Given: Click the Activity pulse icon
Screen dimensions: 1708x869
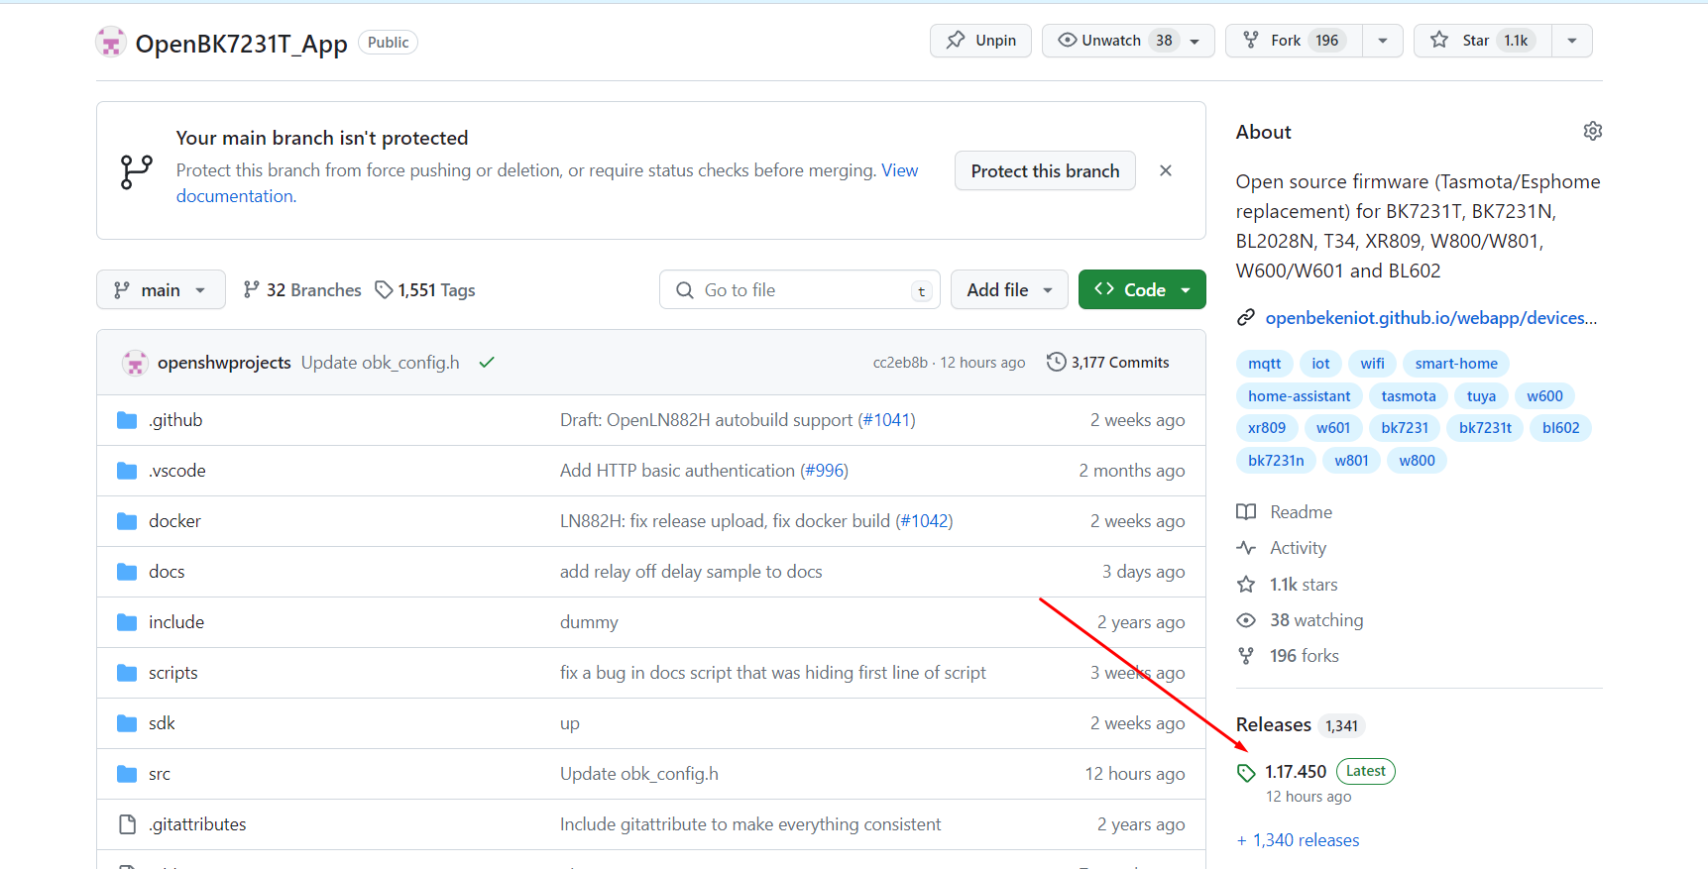Looking at the screenshot, I should [1246, 548].
